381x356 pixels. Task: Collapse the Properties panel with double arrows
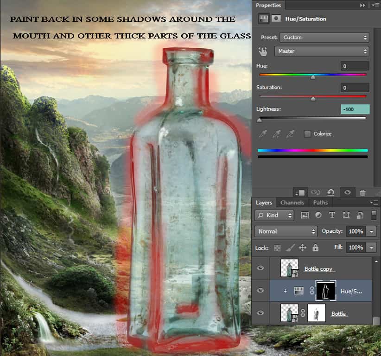(362, 5)
